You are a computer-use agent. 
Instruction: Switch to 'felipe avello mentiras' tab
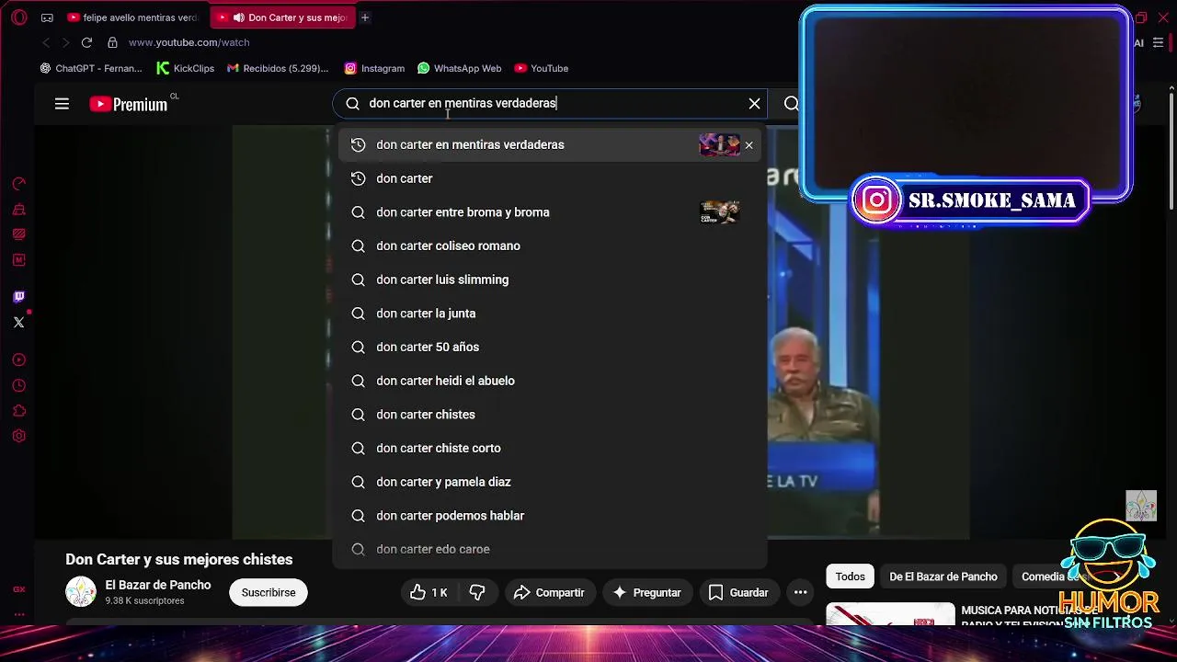tap(132, 17)
